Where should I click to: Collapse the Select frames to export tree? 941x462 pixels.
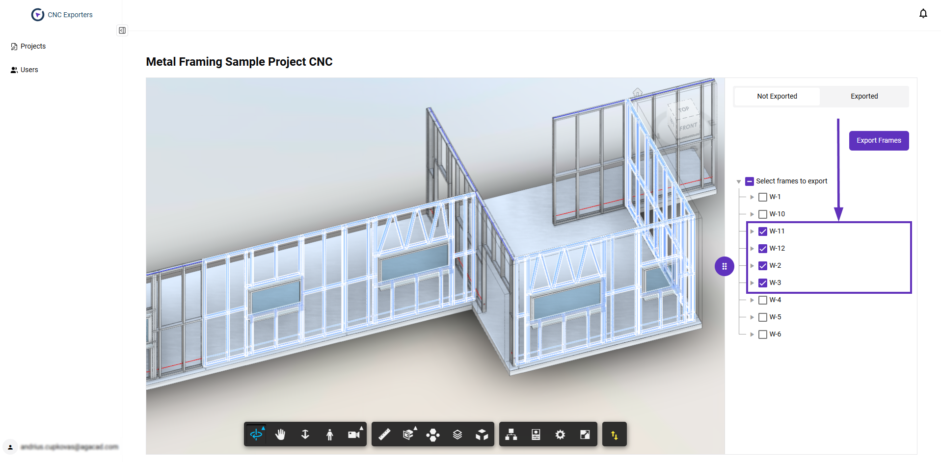click(x=739, y=182)
